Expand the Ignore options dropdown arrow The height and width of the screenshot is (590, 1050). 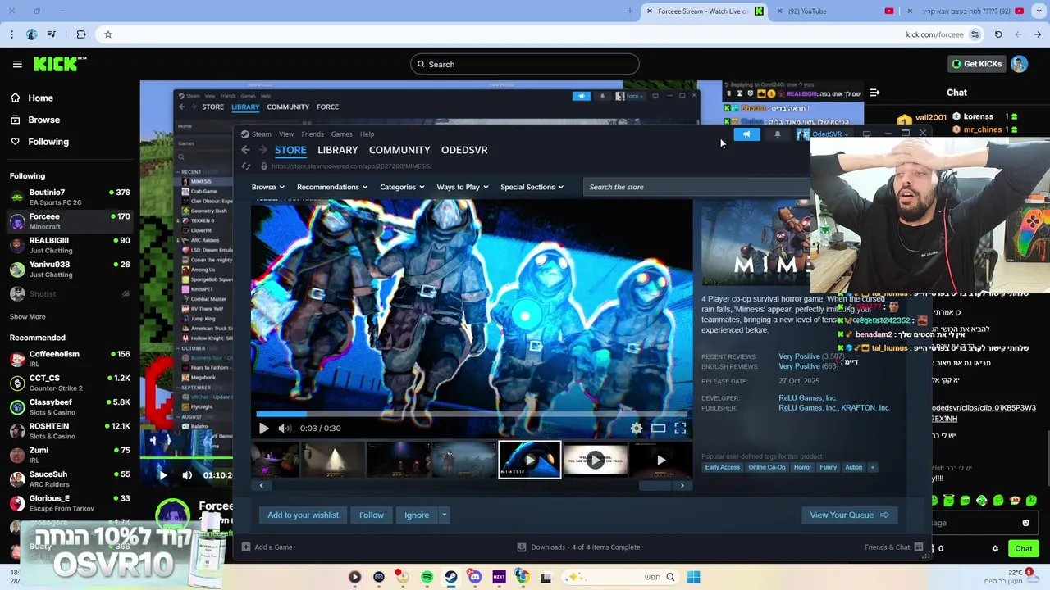(x=444, y=515)
